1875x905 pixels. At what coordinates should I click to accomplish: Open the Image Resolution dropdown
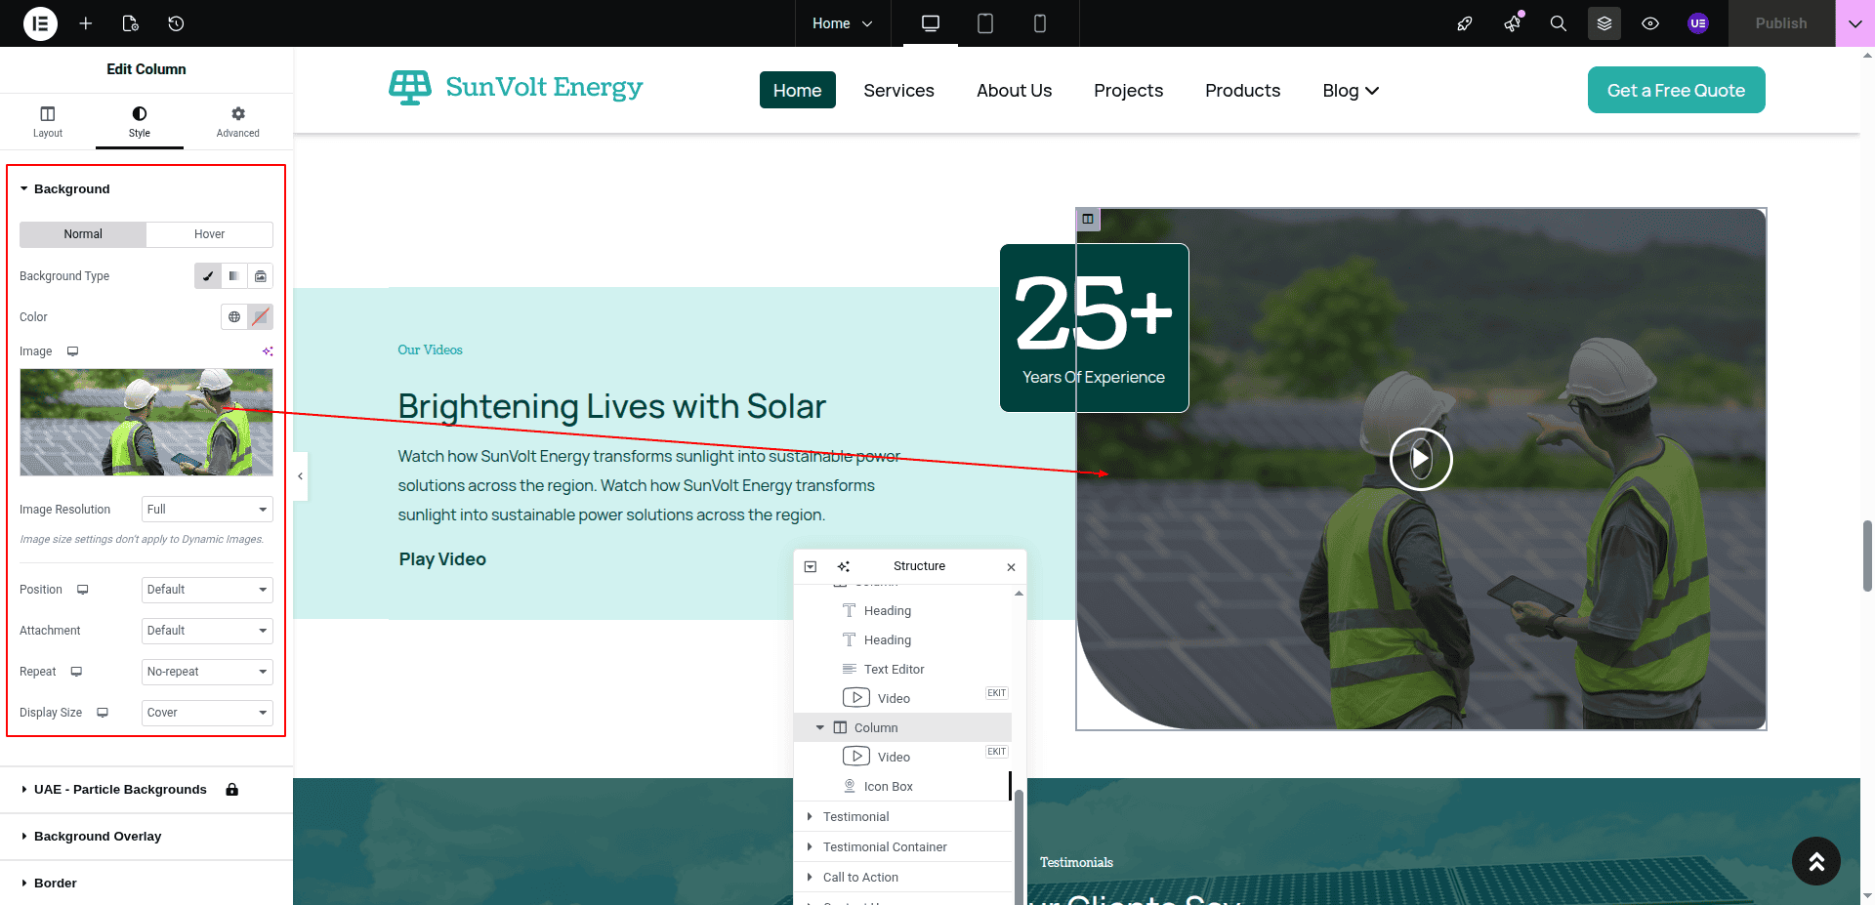pyautogui.click(x=207, y=510)
